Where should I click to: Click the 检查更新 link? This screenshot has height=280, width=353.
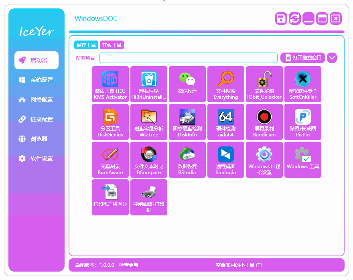(x=128, y=265)
